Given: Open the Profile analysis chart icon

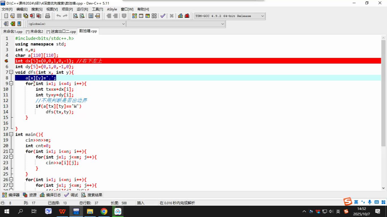Looking at the screenshot, I should (x=180, y=16).
